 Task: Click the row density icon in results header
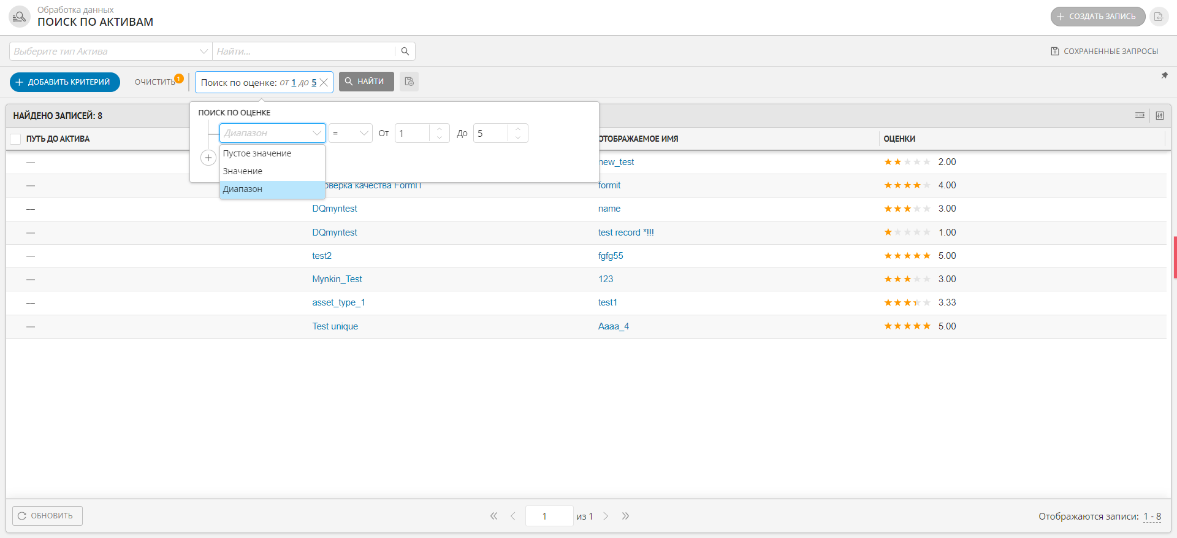[x=1140, y=115]
